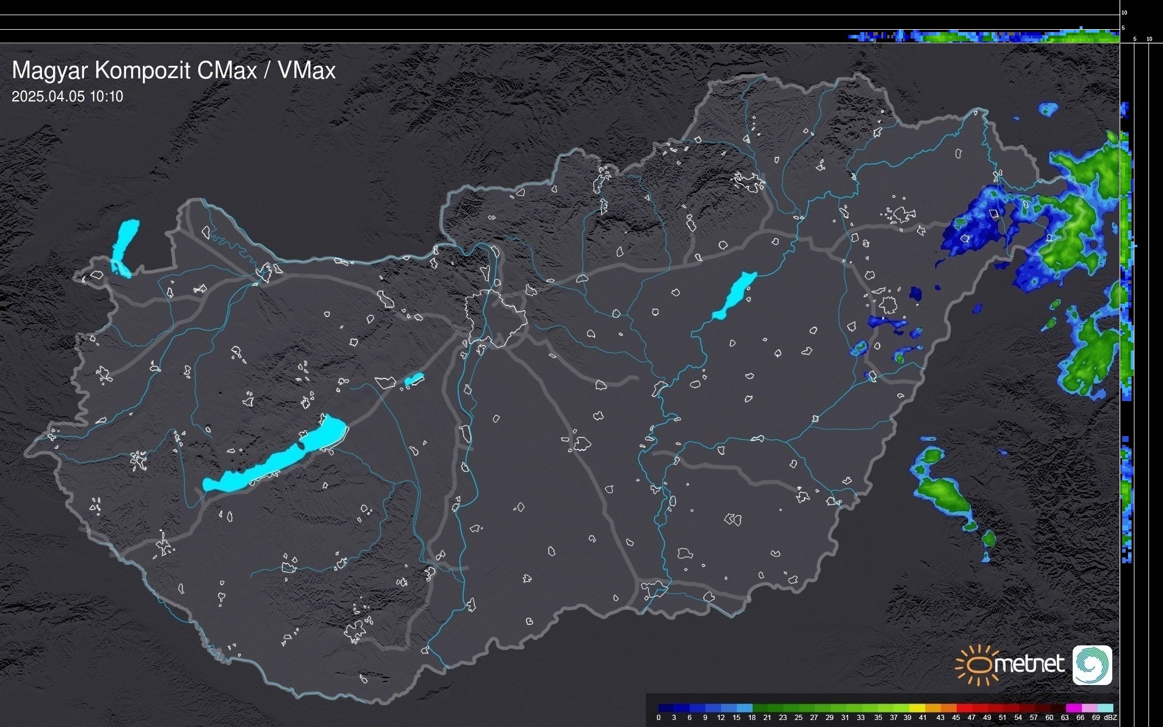
Task: Click the first green 18 dBZ legend swatch
Action: 760,708
